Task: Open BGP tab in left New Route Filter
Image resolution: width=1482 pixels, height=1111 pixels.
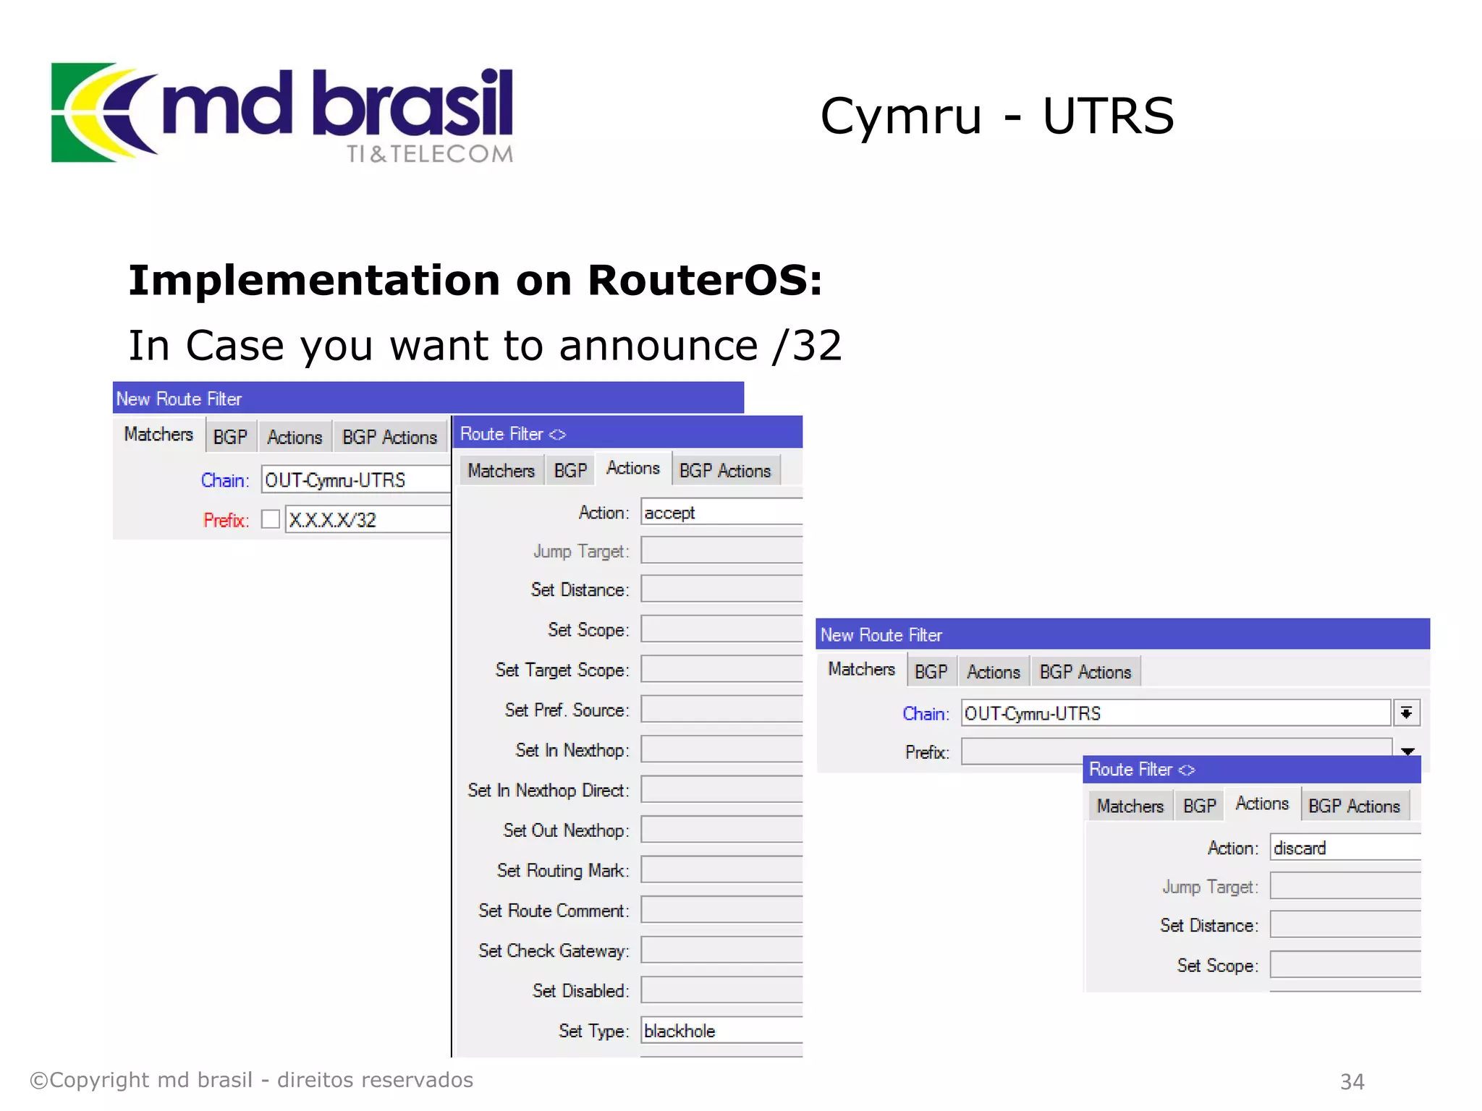Action: 230,437
